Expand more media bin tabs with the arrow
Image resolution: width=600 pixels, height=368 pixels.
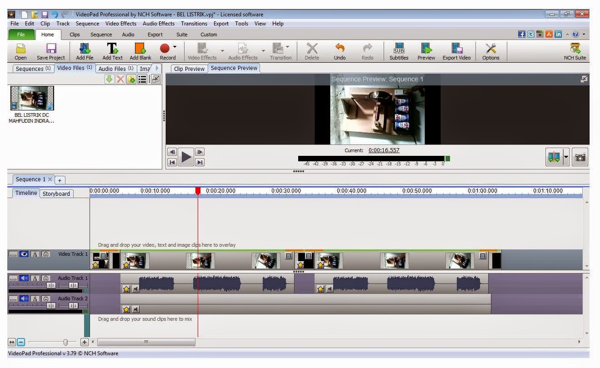[x=157, y=68]
